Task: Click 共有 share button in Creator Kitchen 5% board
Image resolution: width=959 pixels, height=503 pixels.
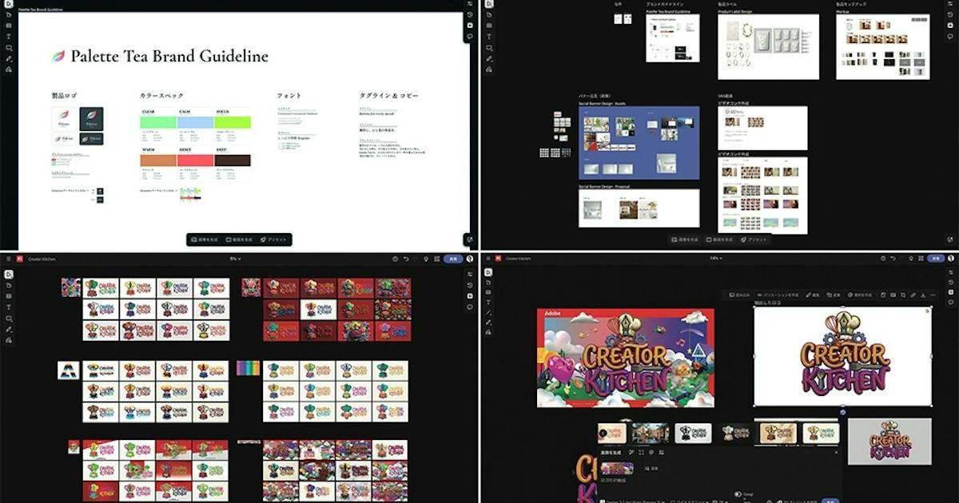Action: (x=452, y=259)
